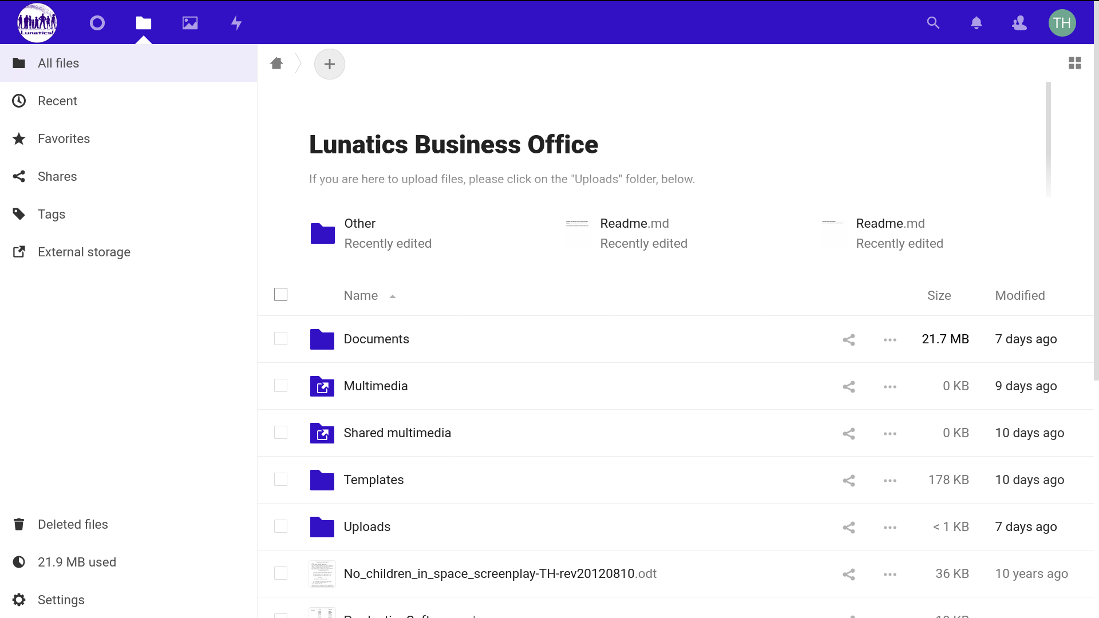Open the Dashboard circle icon

97,23
